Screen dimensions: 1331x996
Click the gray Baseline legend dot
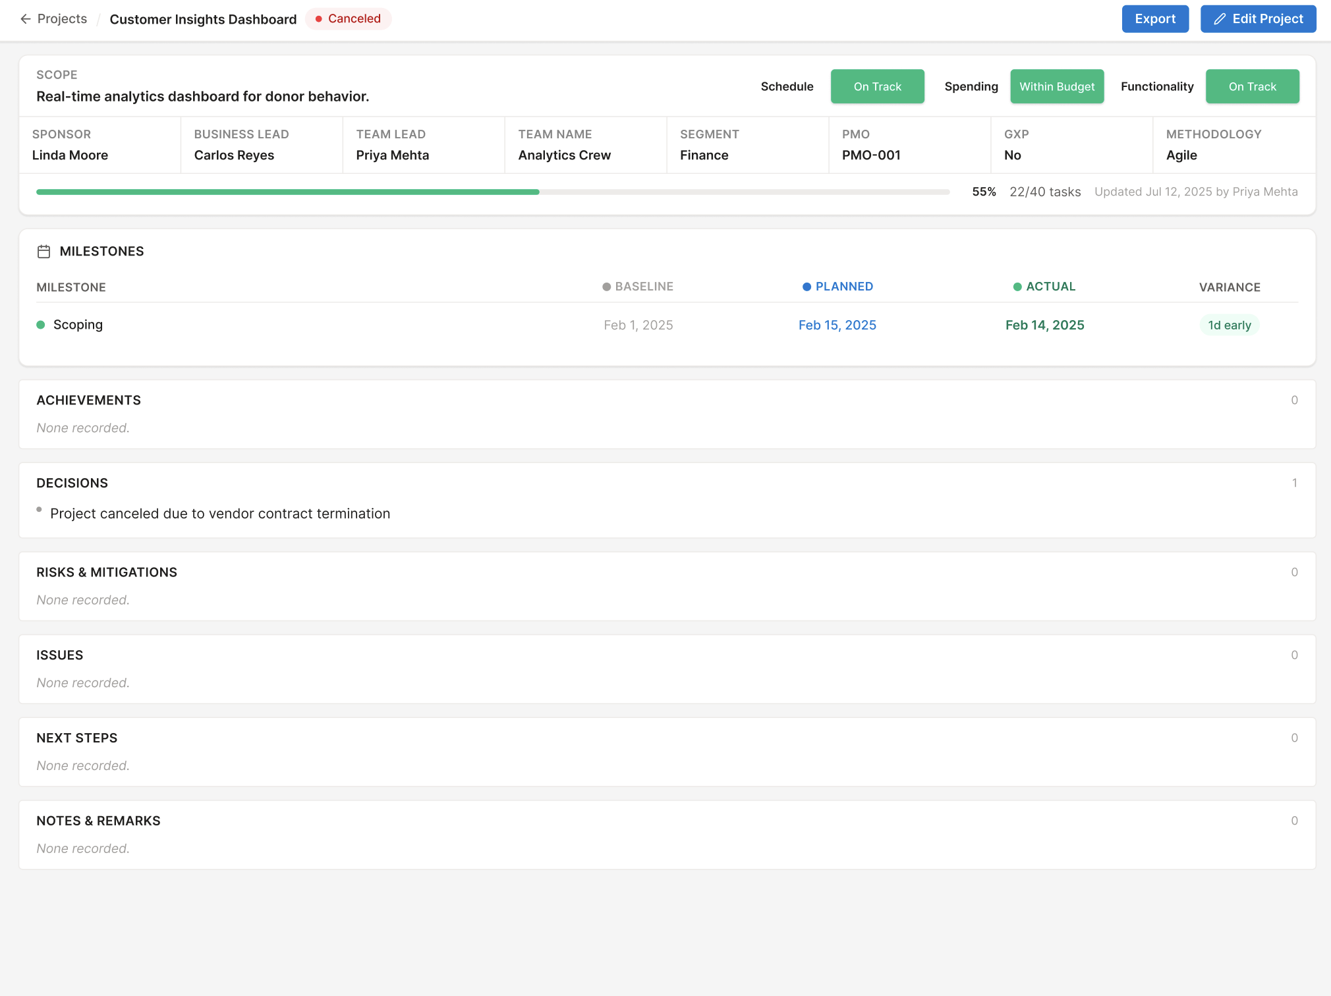606,287
